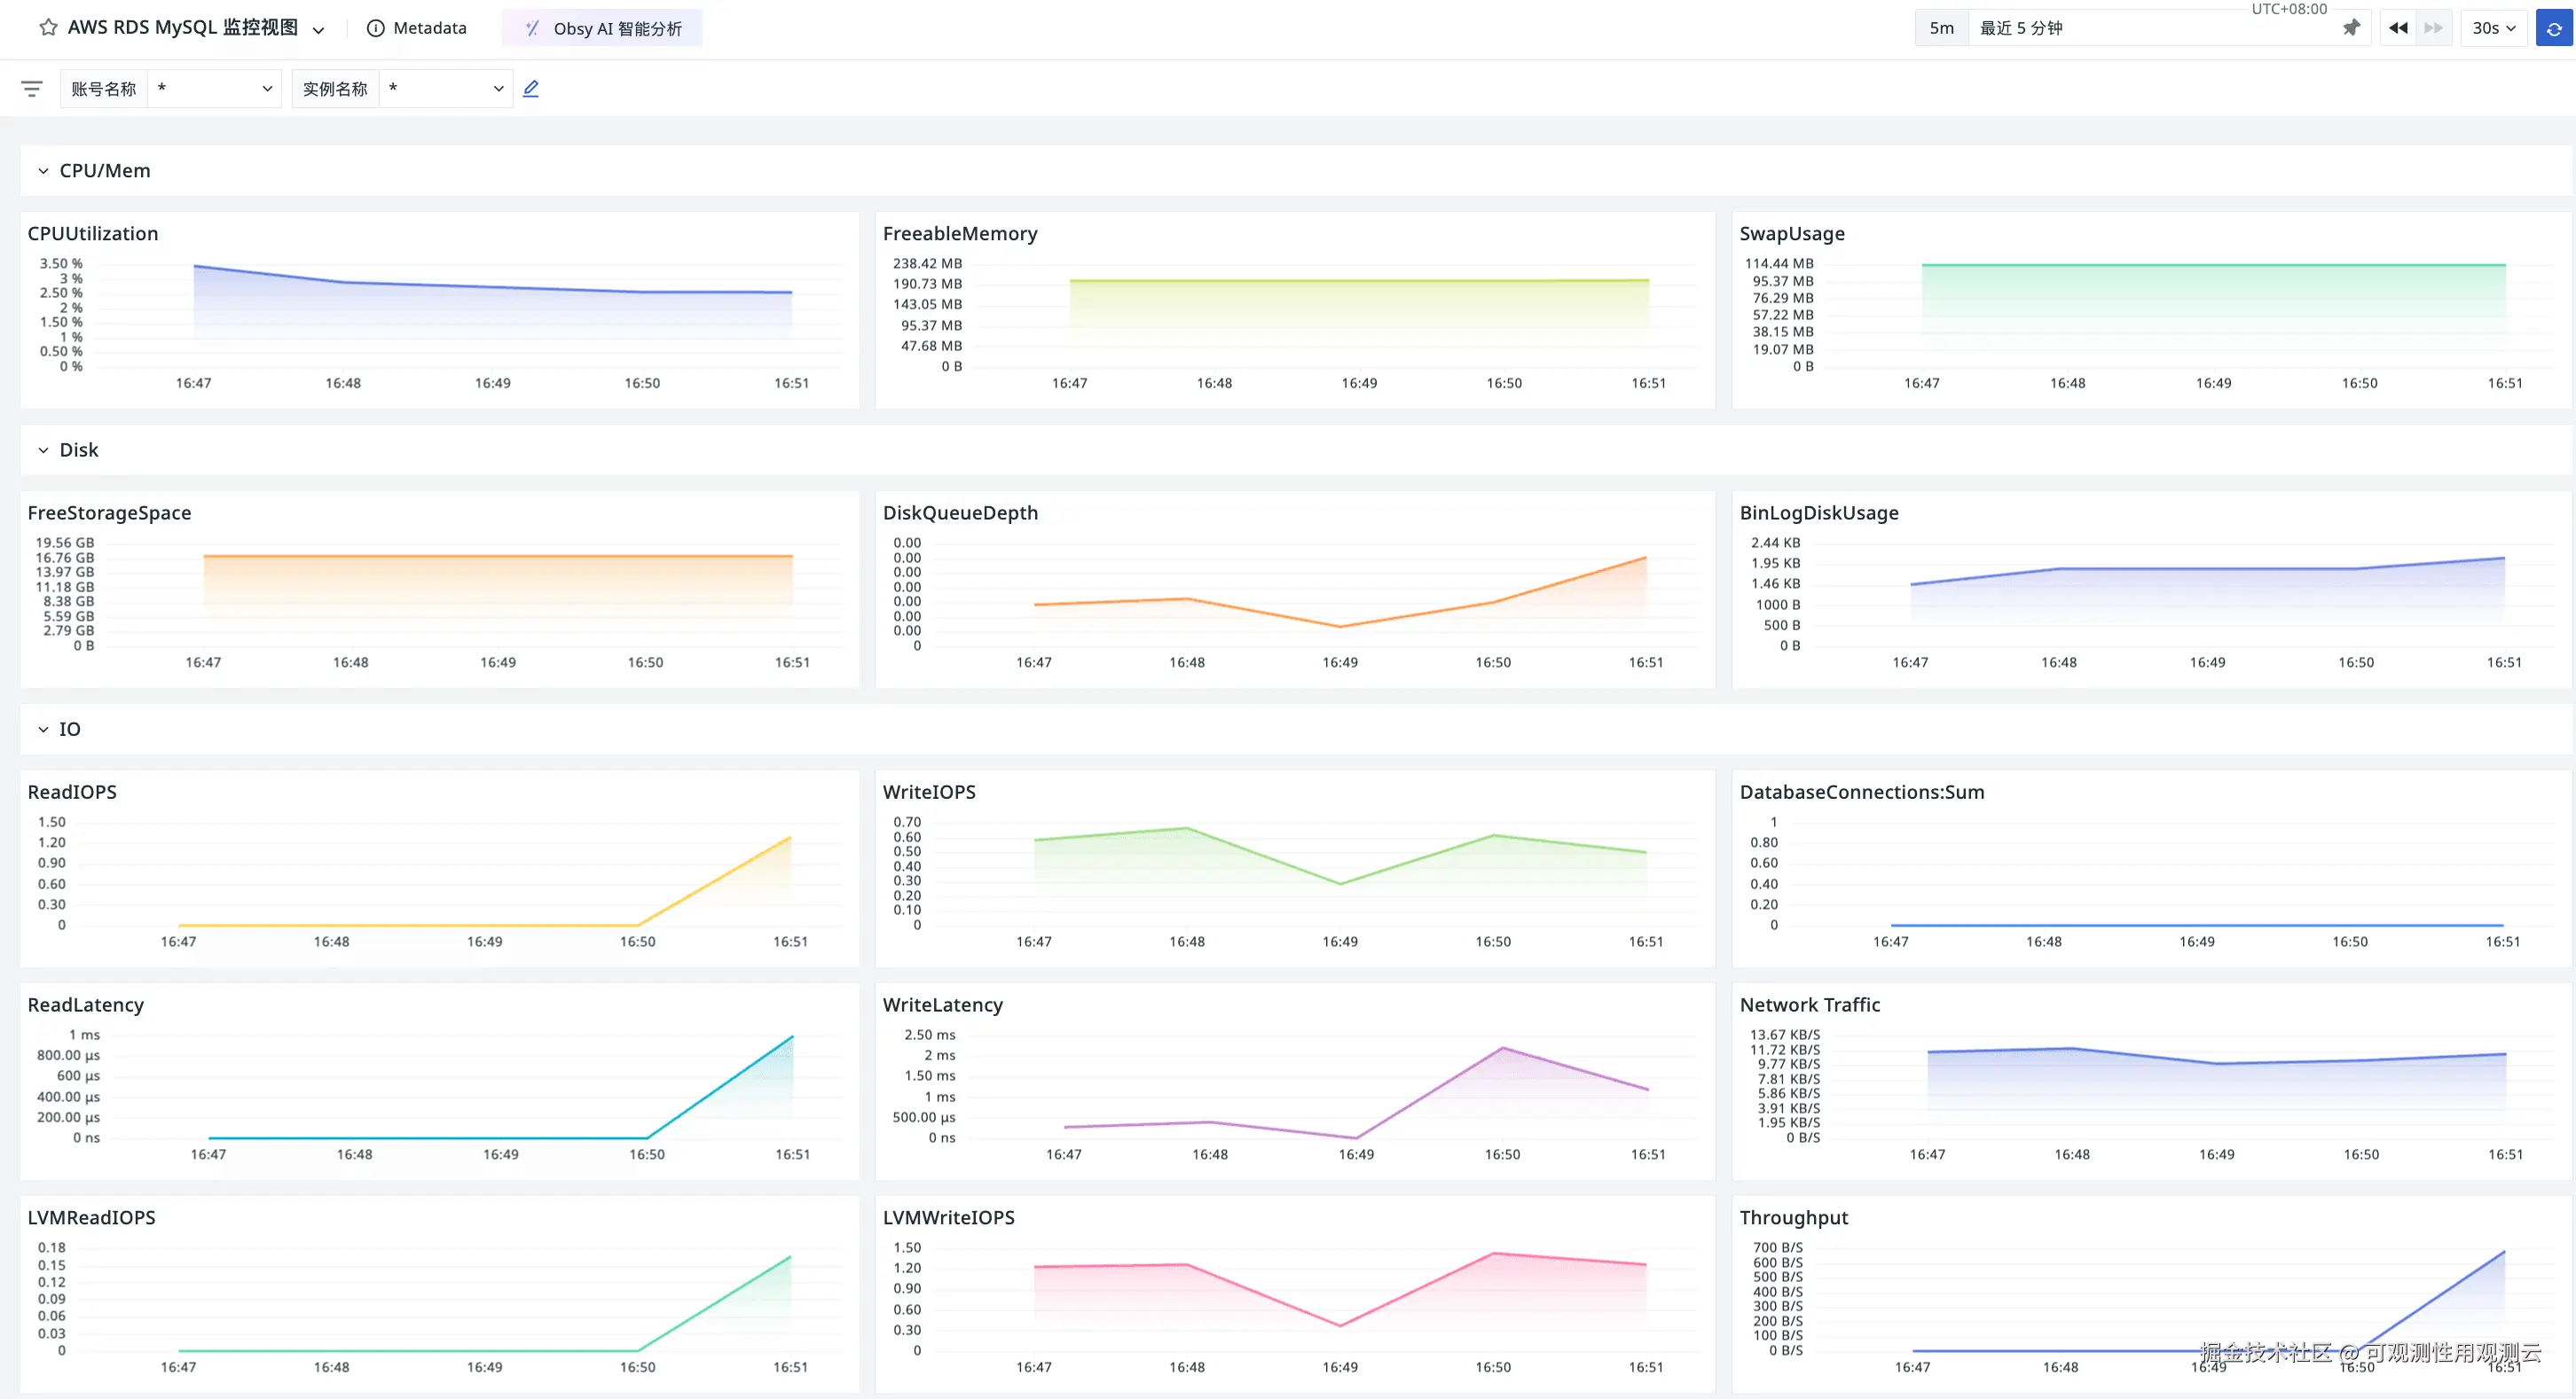Open dashboard title dropdown chevron
Image resolution: width=2576 pixels, height=1399 pixels.
click(x=319, y=30)
